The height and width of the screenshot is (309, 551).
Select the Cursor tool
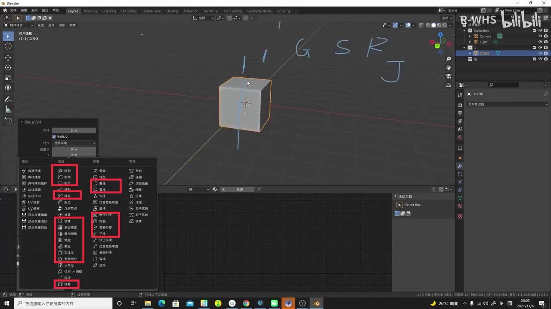8,46
